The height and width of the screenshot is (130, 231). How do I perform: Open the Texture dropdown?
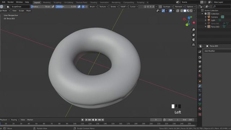pos(104,6)
